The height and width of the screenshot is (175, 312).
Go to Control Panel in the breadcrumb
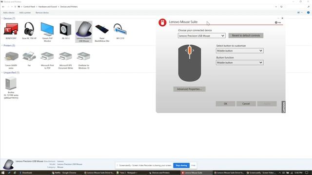click(29, 7)
